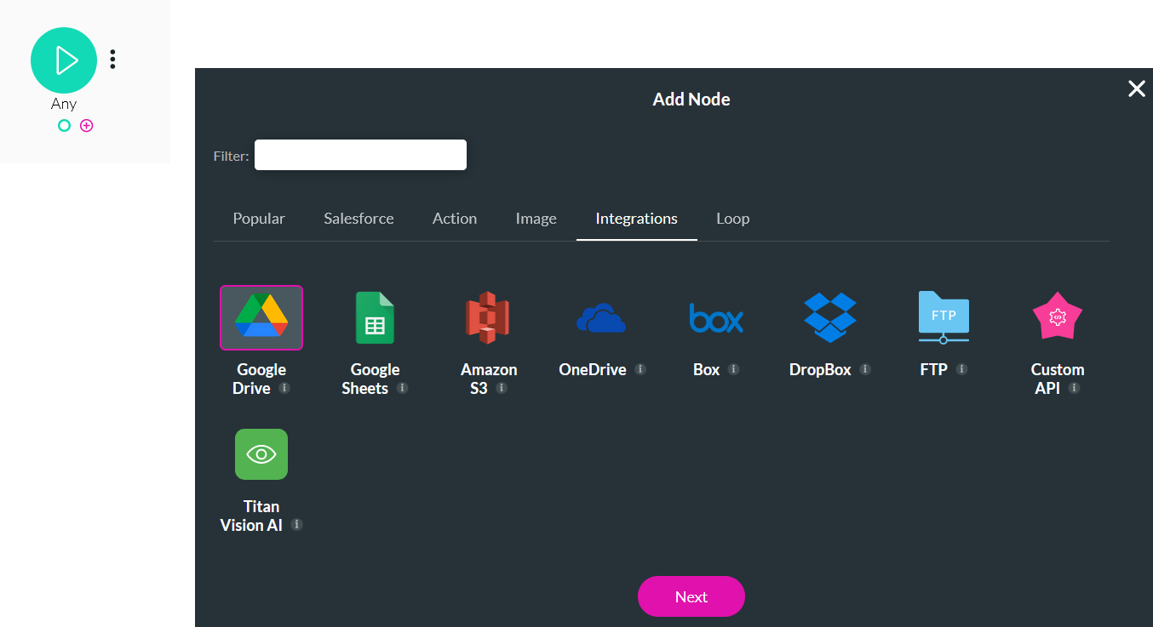Open info tooltip next to Google Drive
Screen dimensions: 1153x627
[x=284, y=388]
